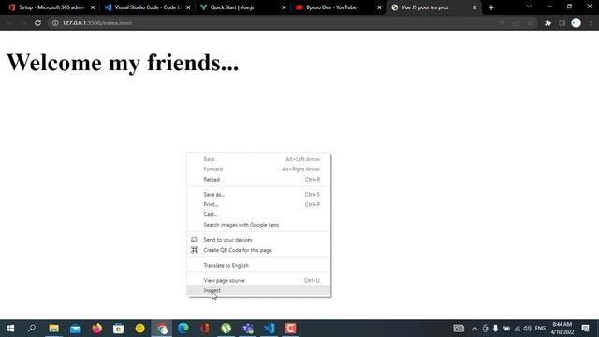This screenshot has height=337, width=599.
Task: Open Microsoft Store from taskbar
Action: pyautogui.click(x=119, y=329)
